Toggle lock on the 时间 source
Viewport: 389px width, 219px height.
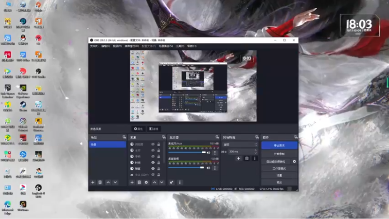coord(159,163)
